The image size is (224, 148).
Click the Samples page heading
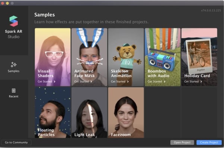(x=44, y=15)
